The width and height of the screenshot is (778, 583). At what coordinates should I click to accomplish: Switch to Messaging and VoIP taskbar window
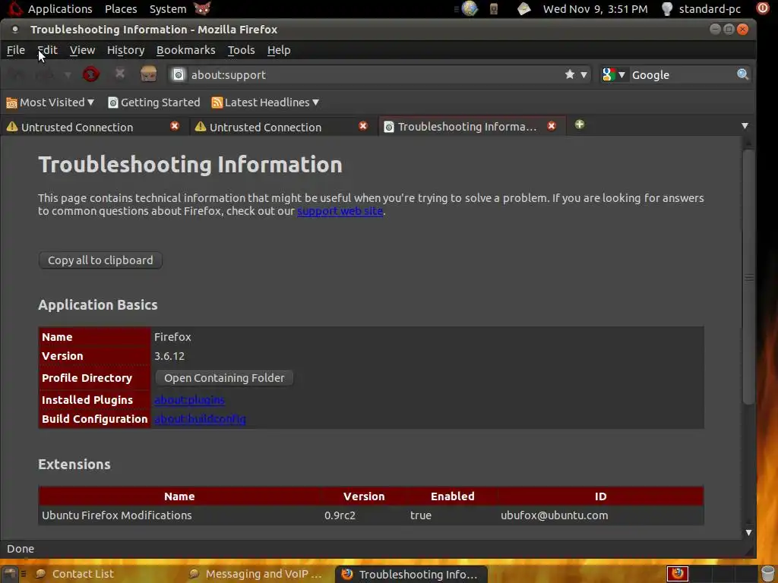pyautogui.click(x=258, y=574)
